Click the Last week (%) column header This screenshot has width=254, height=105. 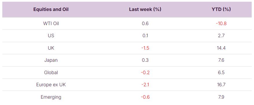pyautogui.click(x=145, y=10)
